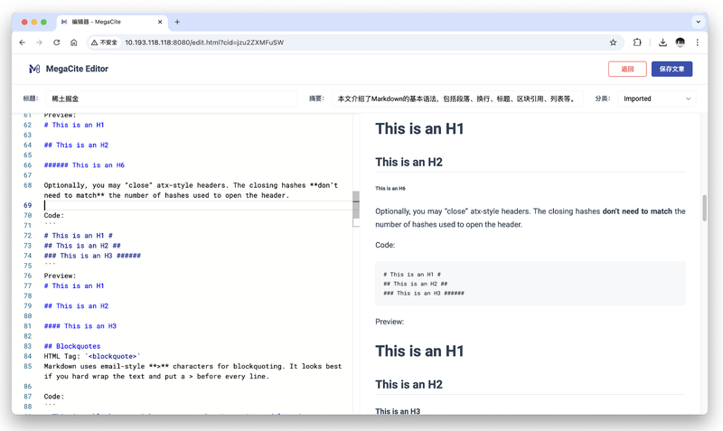Viewport: 723px width, 431px height.
Task: Click small 'This is an H6' preview heading
Action: click(390, 189)
